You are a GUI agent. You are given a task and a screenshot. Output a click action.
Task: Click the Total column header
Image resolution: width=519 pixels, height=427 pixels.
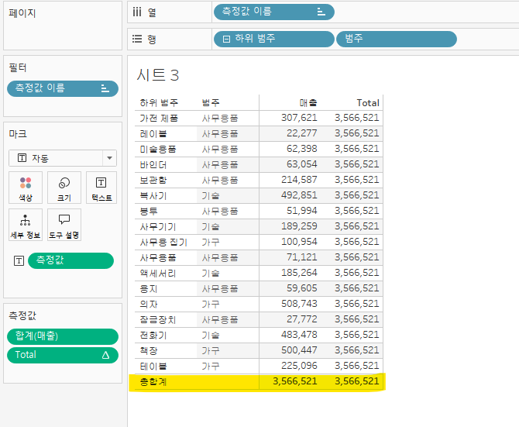(x=368, y=103)
